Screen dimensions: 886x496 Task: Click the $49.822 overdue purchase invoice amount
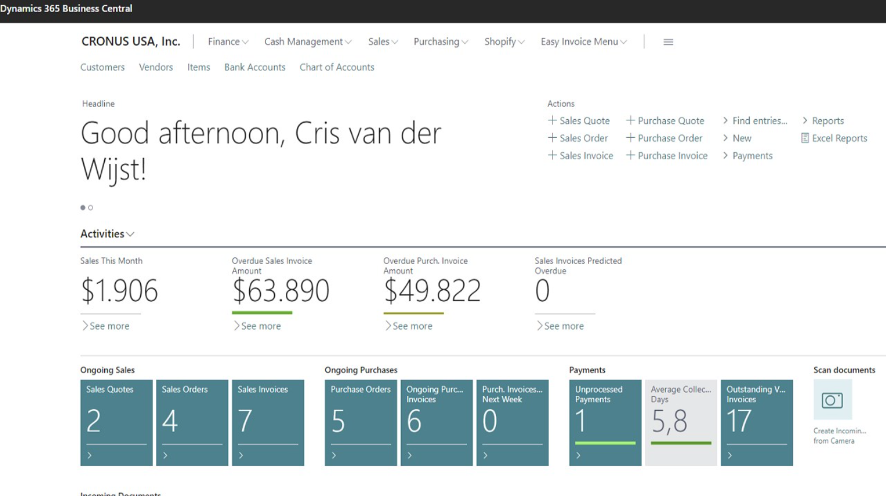coord(432,291)
